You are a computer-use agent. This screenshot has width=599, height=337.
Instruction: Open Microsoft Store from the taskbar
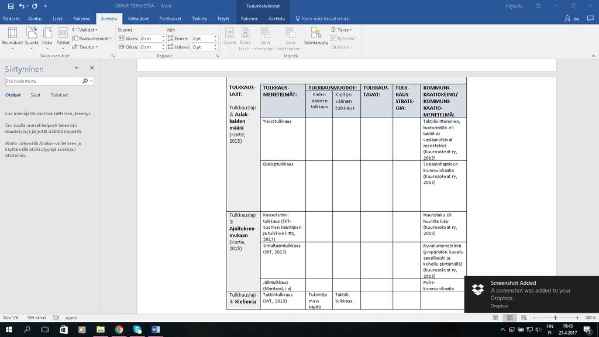(63, 329)
